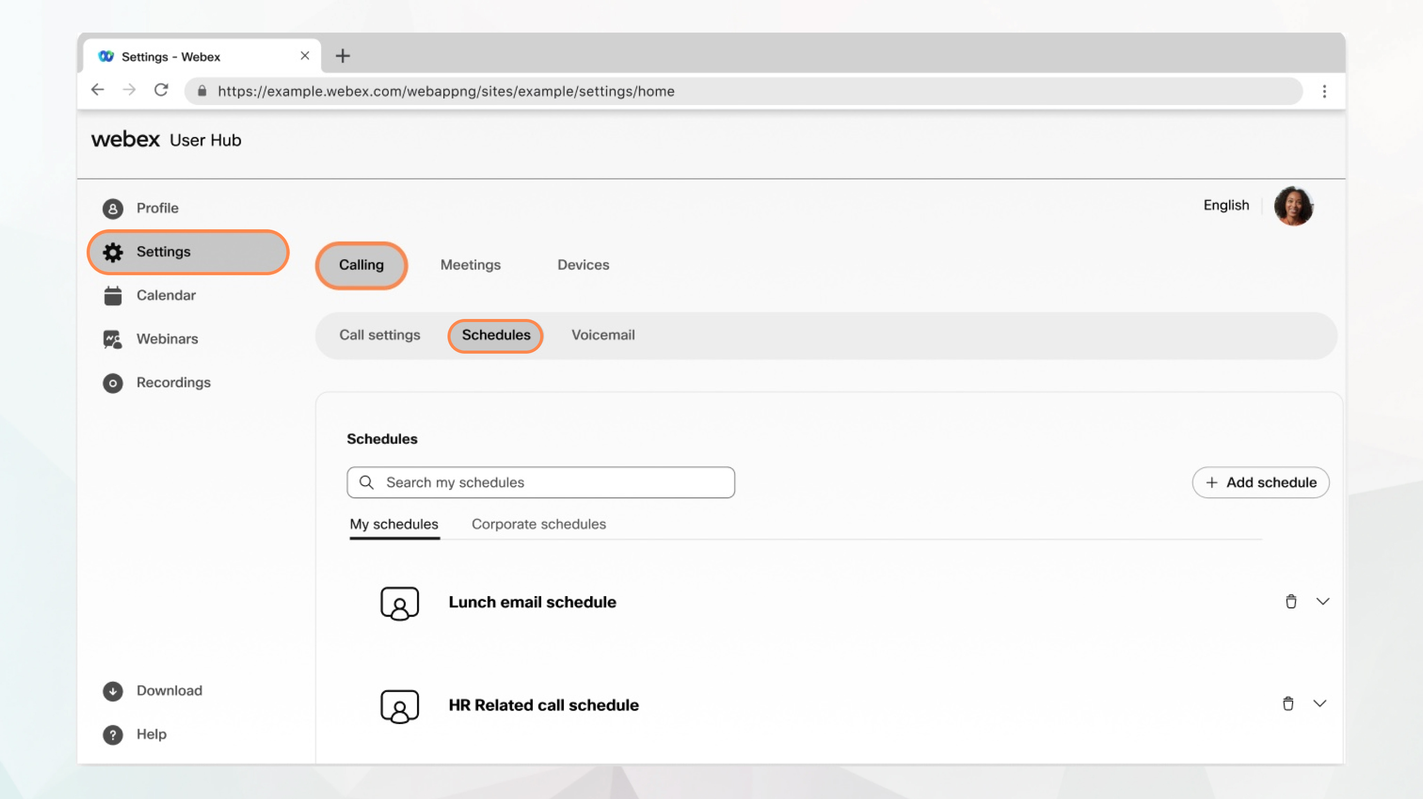Click the Calendar icon in sidebar

coord(113,295)
